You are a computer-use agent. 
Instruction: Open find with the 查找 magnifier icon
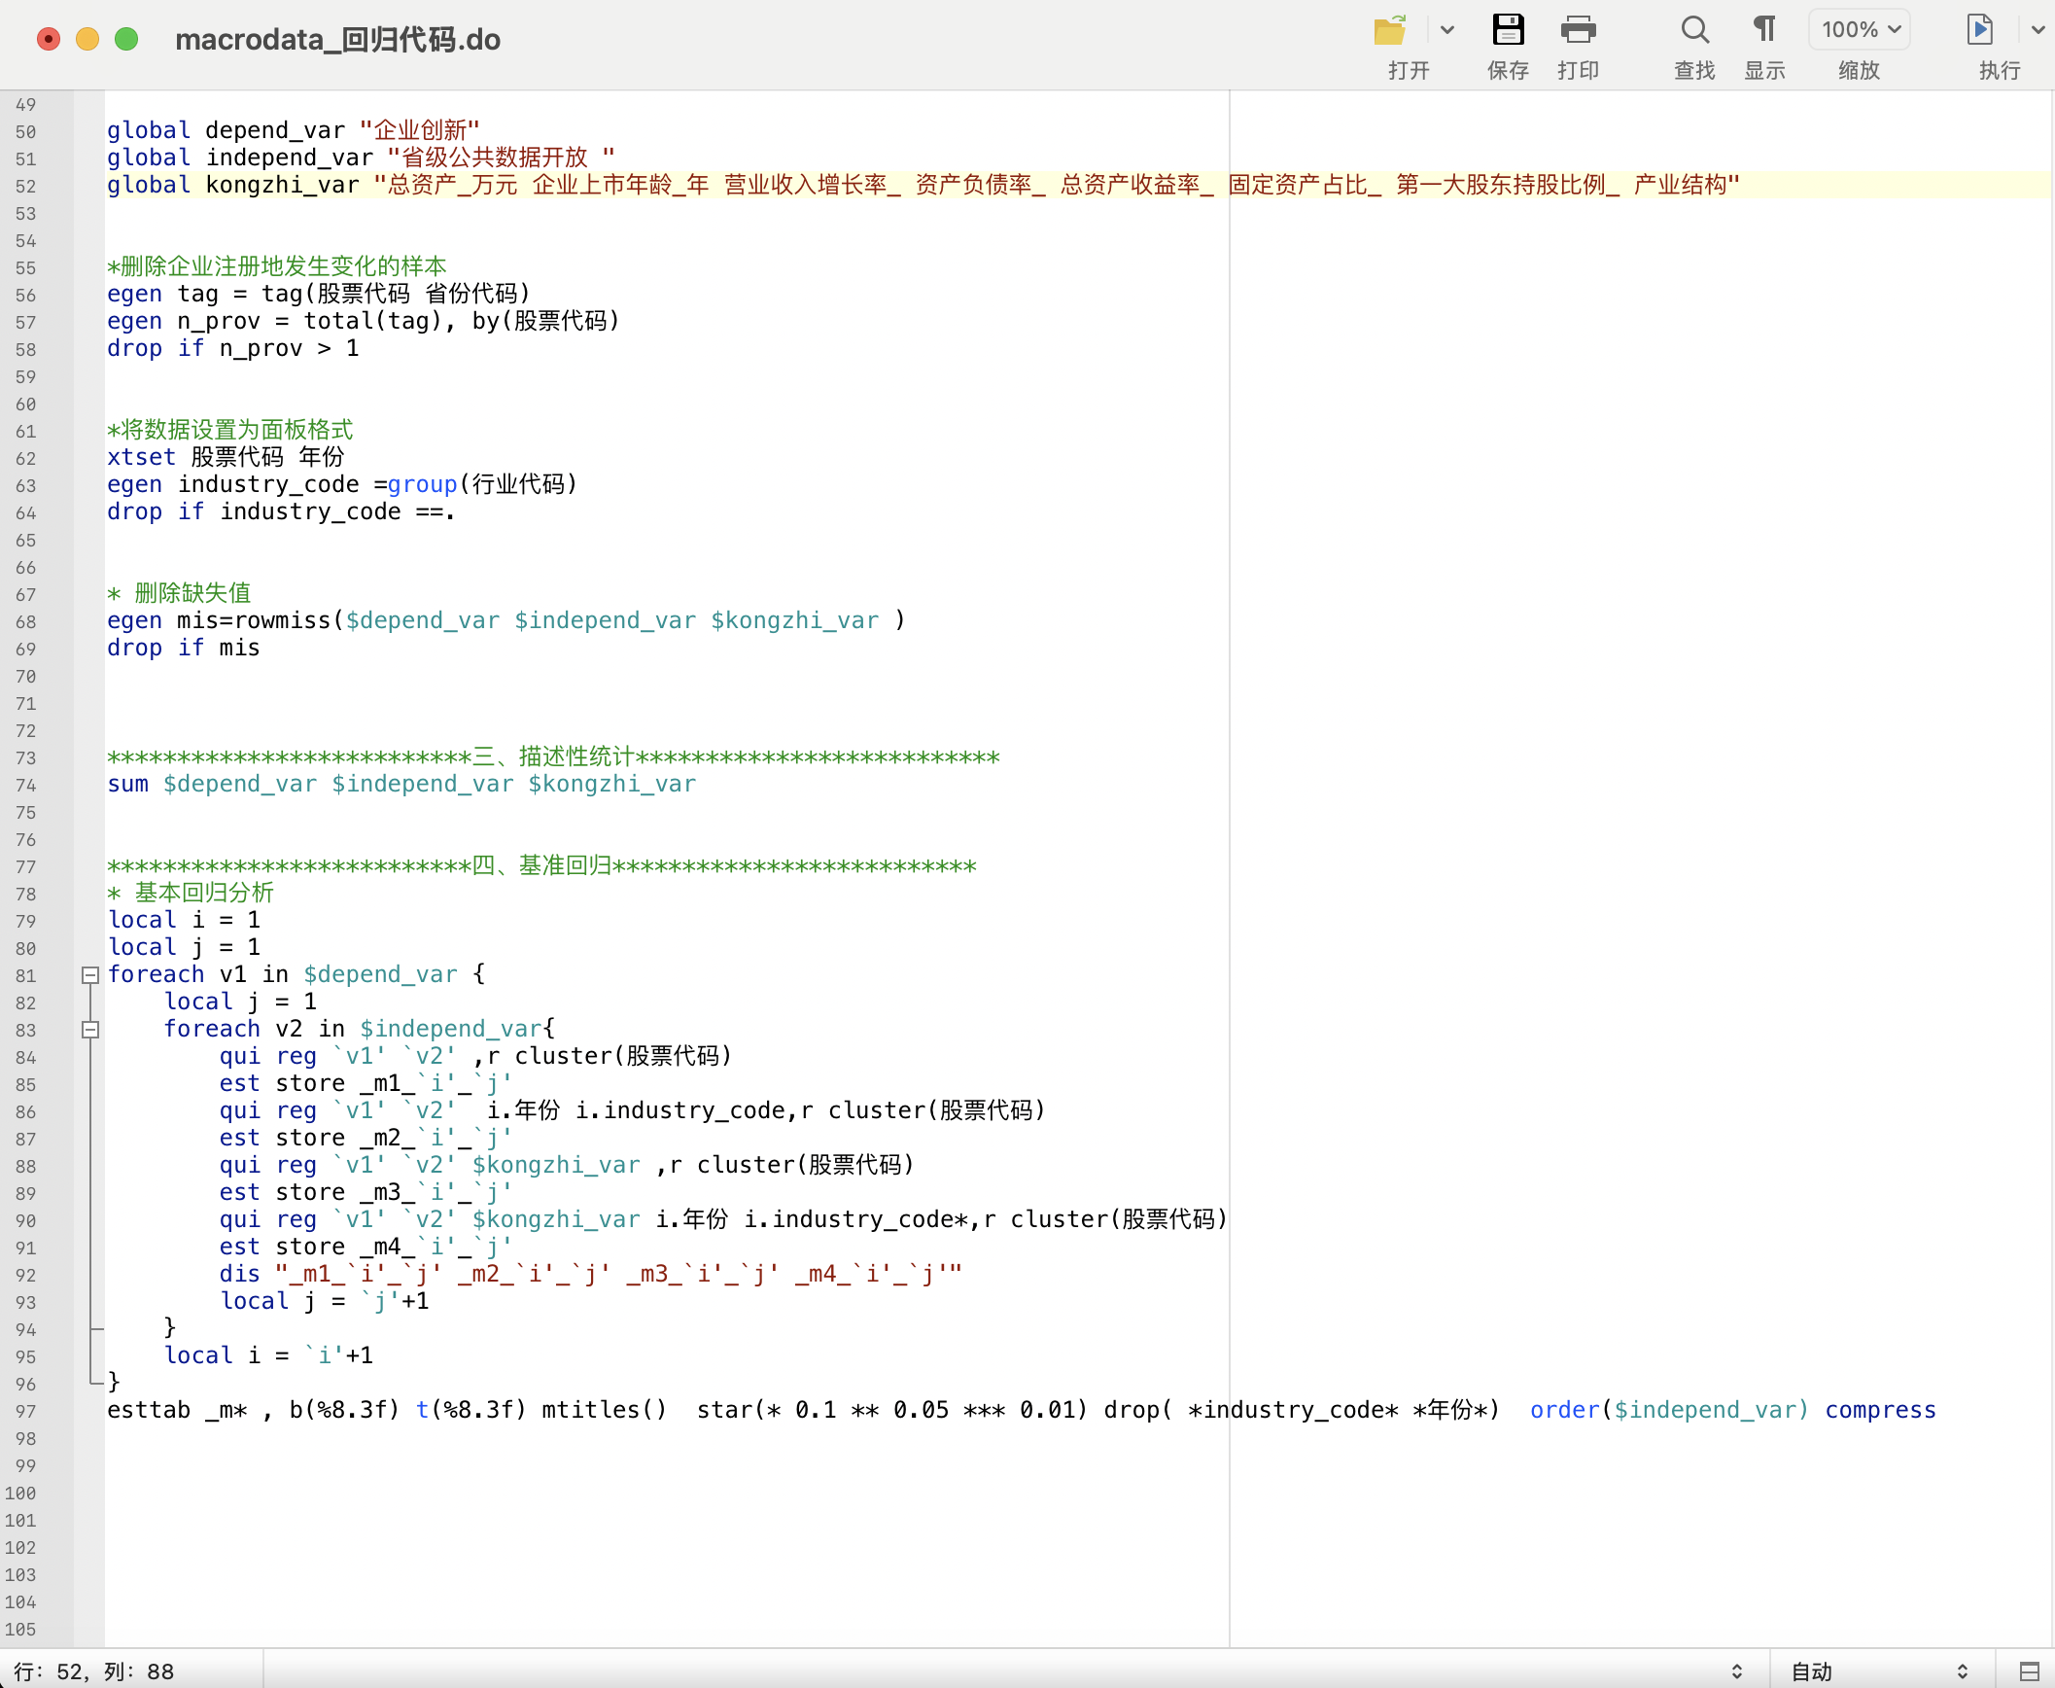click(1694, 30)
